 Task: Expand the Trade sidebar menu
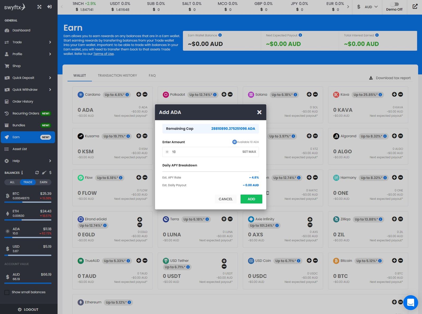coord(29,42)
